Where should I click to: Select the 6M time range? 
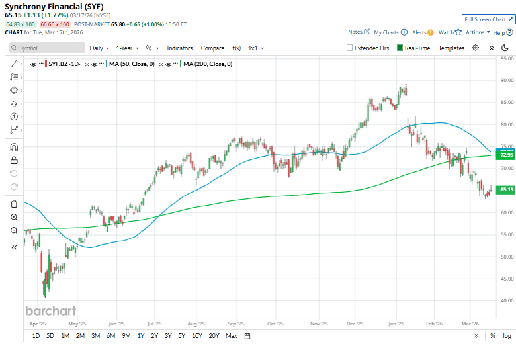pos(110,336)
